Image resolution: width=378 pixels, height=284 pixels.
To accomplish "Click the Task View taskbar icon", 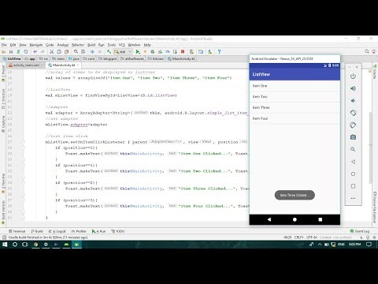I will [25, 245].
